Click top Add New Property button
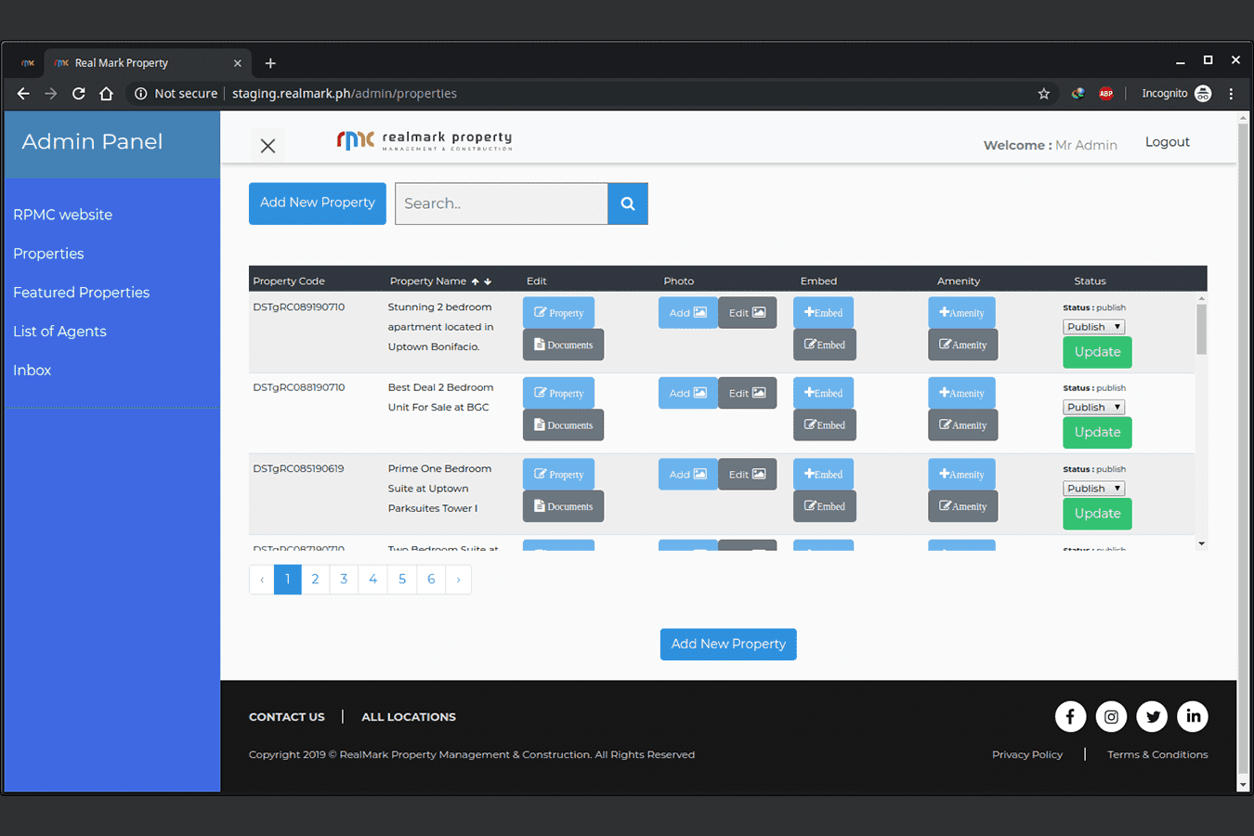This screenshot has width=1254, height=836. tap(318, 203)
